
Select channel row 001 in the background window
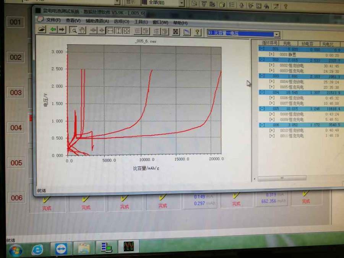(x=15, y=22)
